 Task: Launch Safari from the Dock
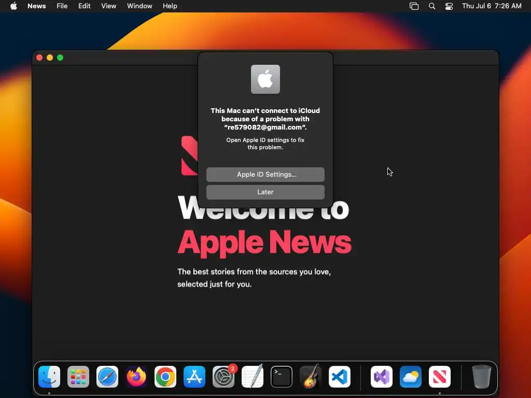click(107, 377)
